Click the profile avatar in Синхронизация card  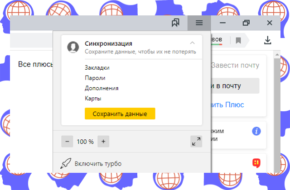73,47
